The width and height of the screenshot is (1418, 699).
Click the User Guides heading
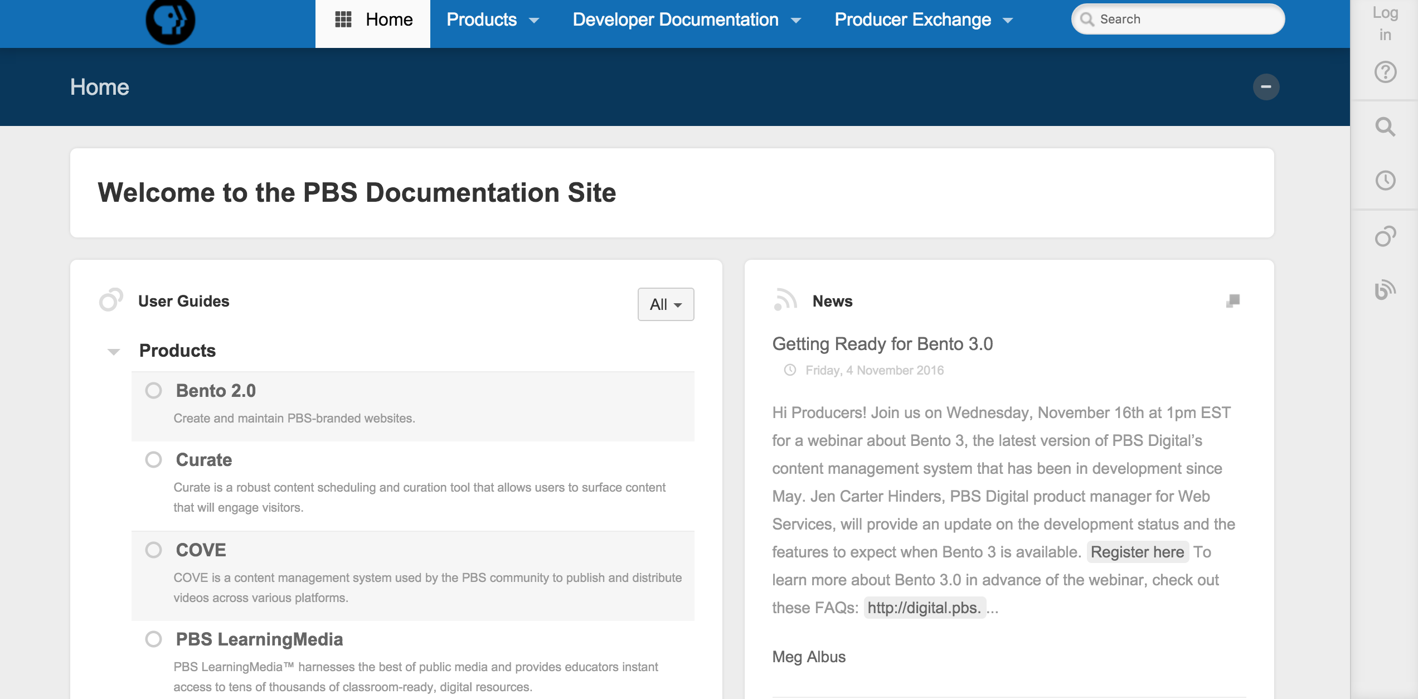(183, 301)
